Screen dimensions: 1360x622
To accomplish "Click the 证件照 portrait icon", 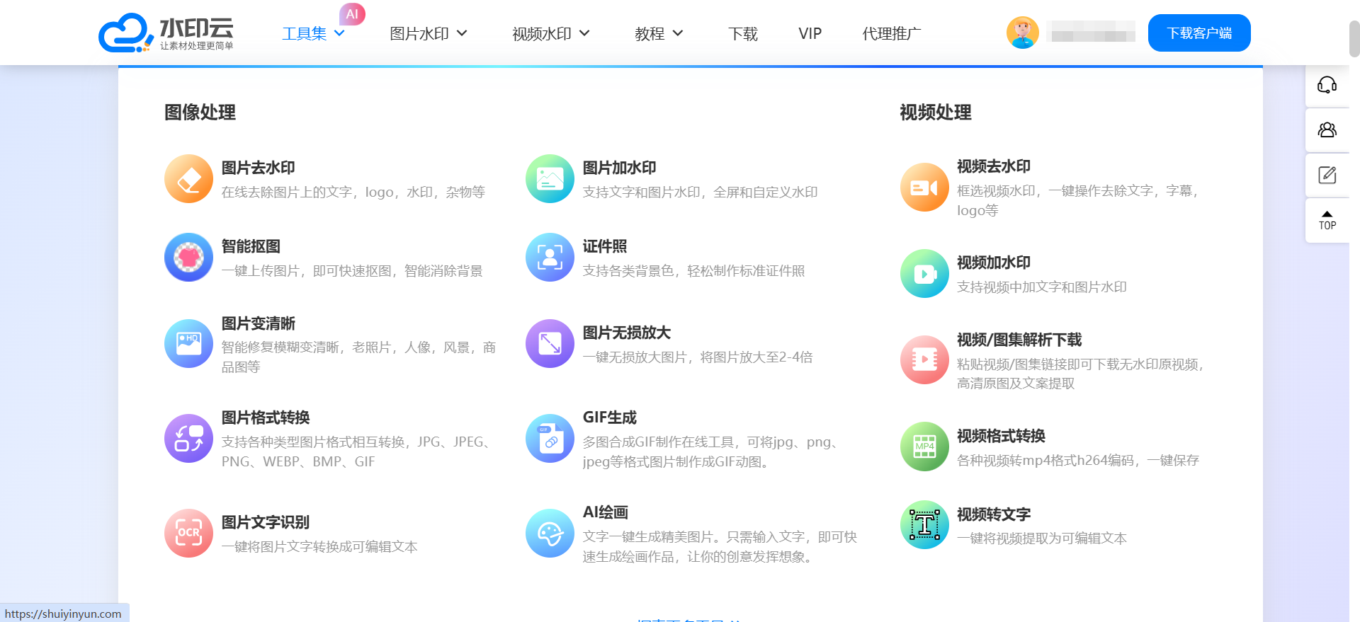I will (x=550, y=257).
